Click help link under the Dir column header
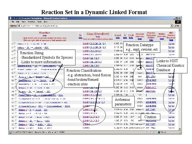The image size is (192, 144). 80,38
